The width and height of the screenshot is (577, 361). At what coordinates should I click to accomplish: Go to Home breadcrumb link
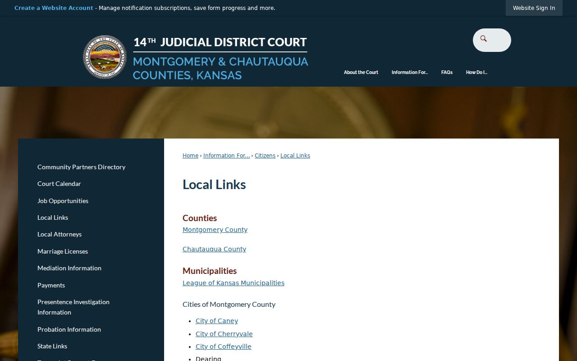tap(190, 156)
